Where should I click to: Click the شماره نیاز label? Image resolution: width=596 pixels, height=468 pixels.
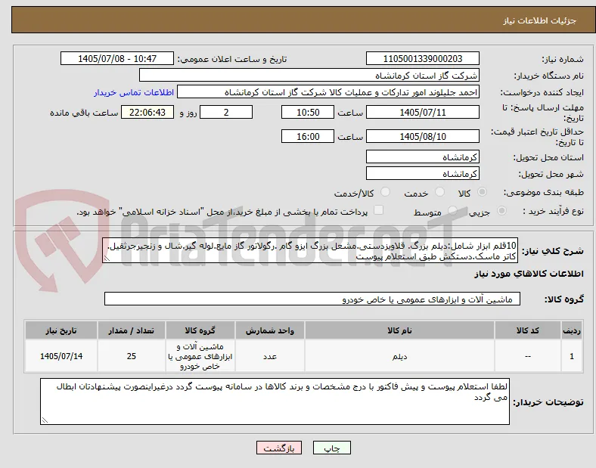tap(563, 59)
